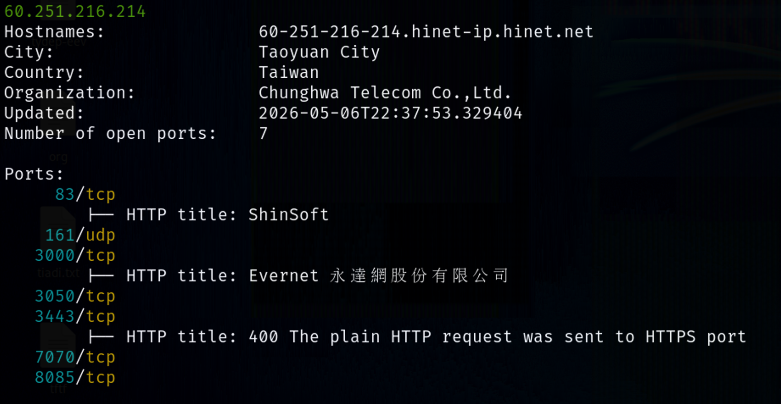781x404 pixels.
Task: Click the ShinSoft HTTP title
Action: [x=288, y=215]
